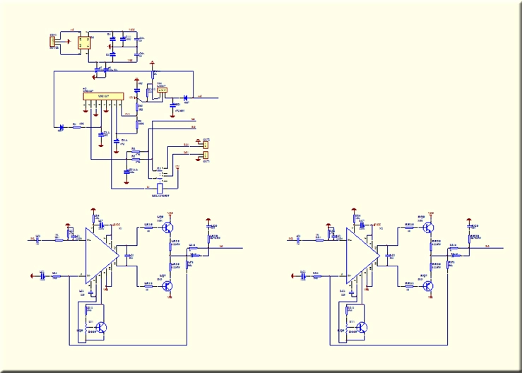This screenshot has height=373, width=522.
Task: Select lower output transistor in right channel
Action: click(429, 285)
